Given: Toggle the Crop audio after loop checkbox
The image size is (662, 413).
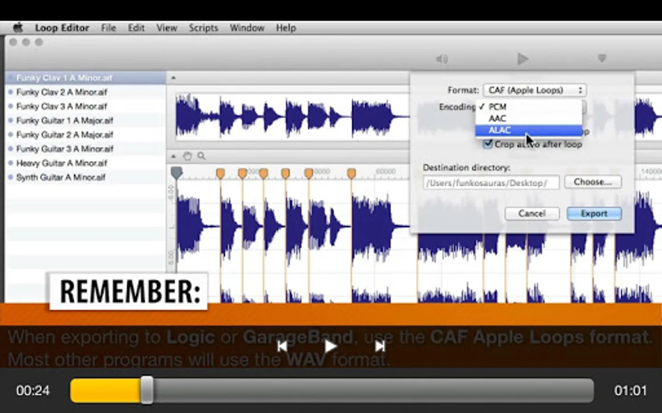Looking at the screenshot, I should click(488, 144).
